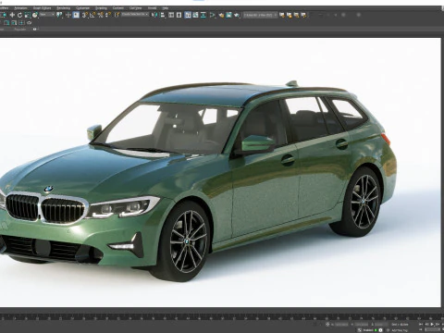The width and height of the screenshot is (444, 333).
Task: Click the time slider track bar
Action: click(222, 316)
